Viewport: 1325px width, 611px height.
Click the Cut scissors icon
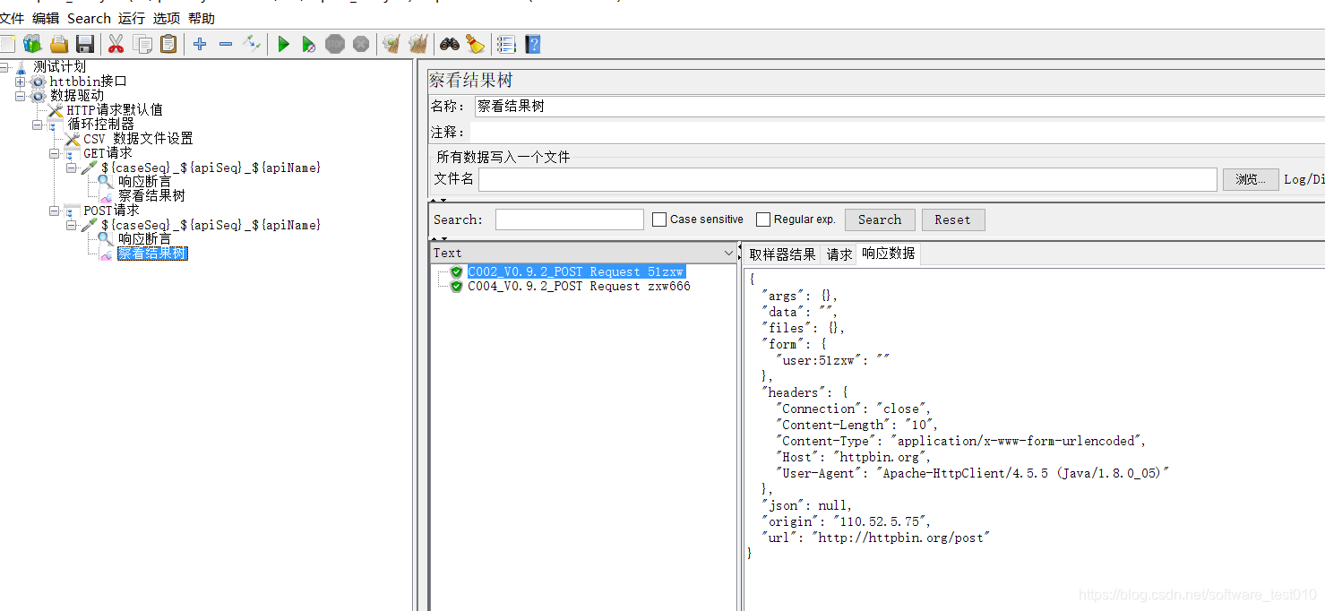click(116, 44)
